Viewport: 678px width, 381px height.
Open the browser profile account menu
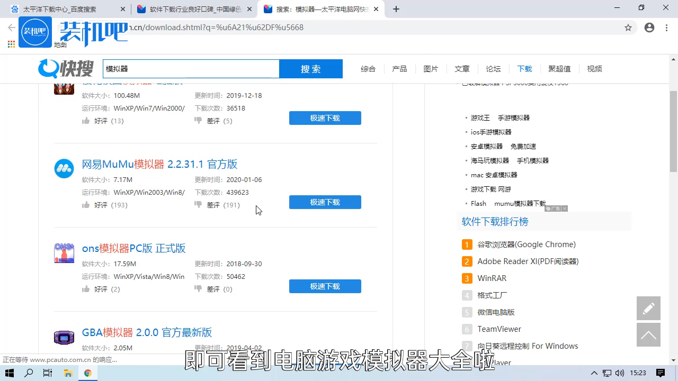point(649,27)
